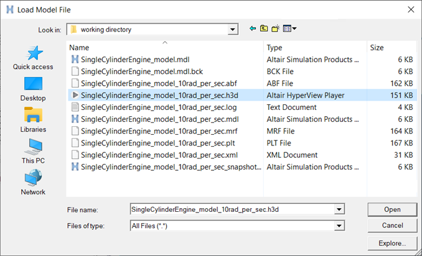Sort files by the Name column header
Viewport: 422px width, 256px height.
pyautogui.click(x=79, y=48)
